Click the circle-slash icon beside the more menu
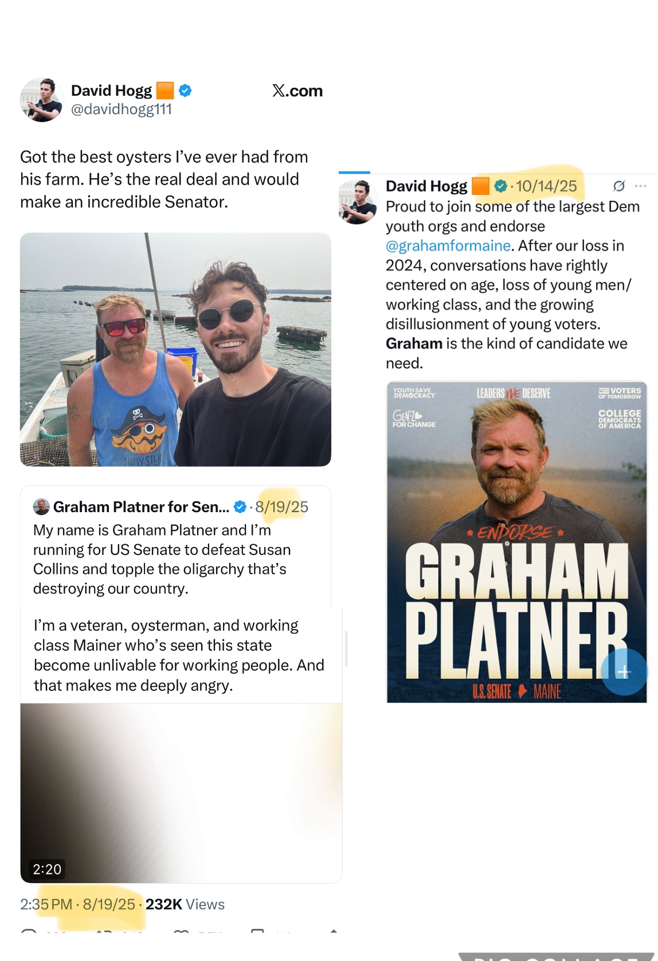This screenshot has width=658, height=961. (618, 186)
